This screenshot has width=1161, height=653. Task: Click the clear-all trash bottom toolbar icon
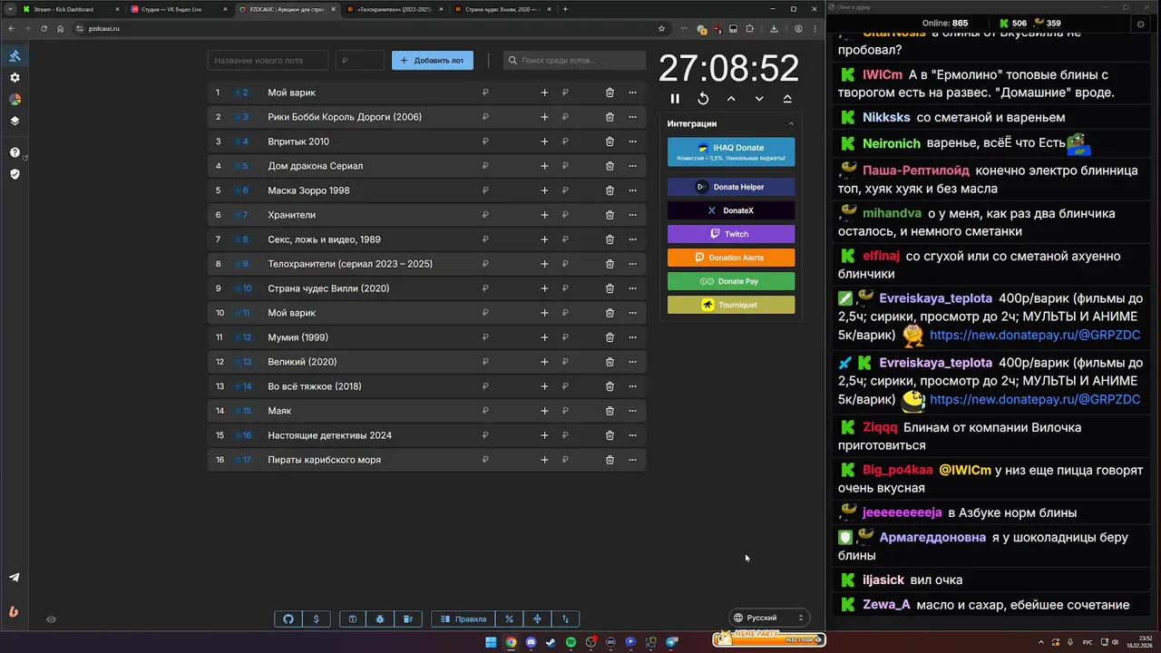coord(408,619)
